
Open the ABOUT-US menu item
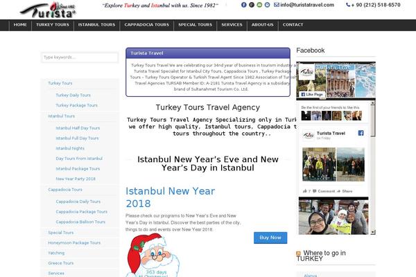pyautogui.click(x=262, y=25)
